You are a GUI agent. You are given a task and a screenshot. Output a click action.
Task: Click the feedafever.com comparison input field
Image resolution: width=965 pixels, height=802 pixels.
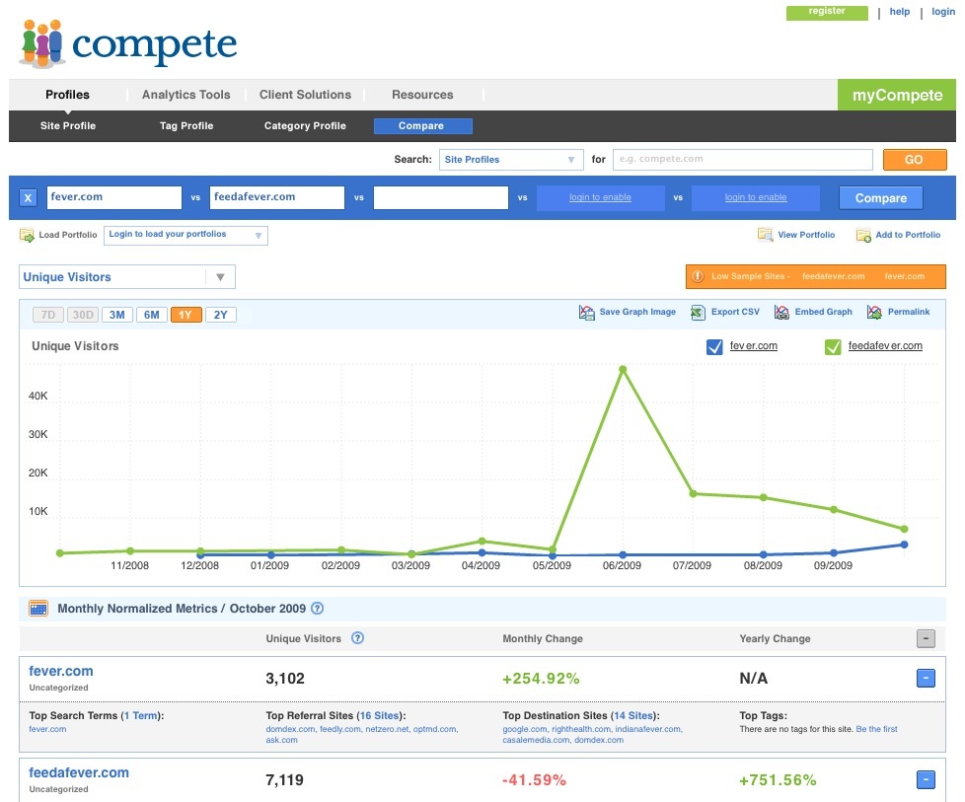[x=277, y=197]
